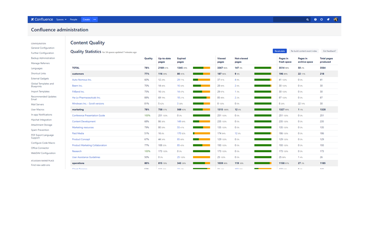Open Manage Referrers in sidebar
This screenshot has height=227, width=369.
pyautogui.click(x=40, y=63)
